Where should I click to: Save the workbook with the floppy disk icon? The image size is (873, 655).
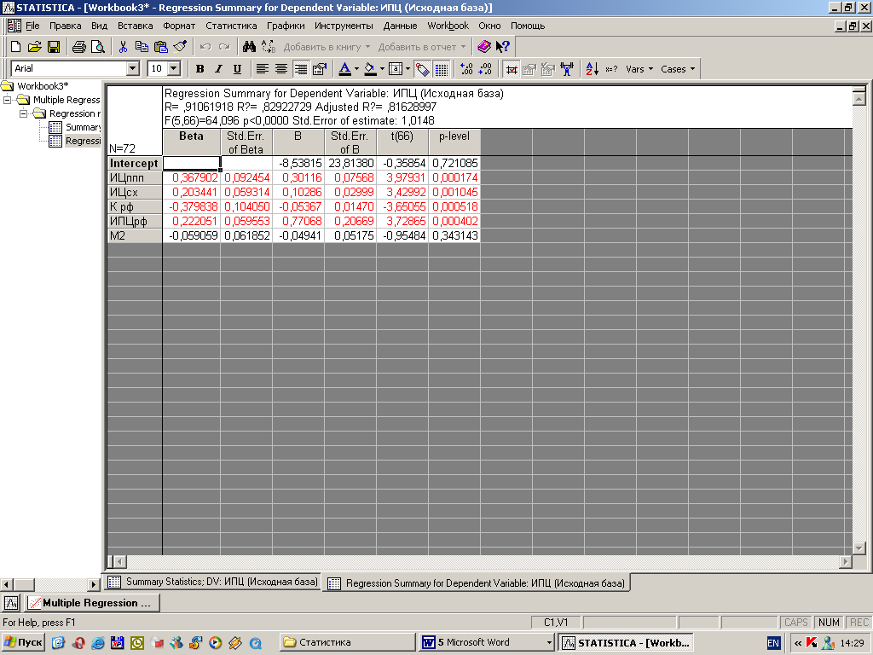point(54,47)
